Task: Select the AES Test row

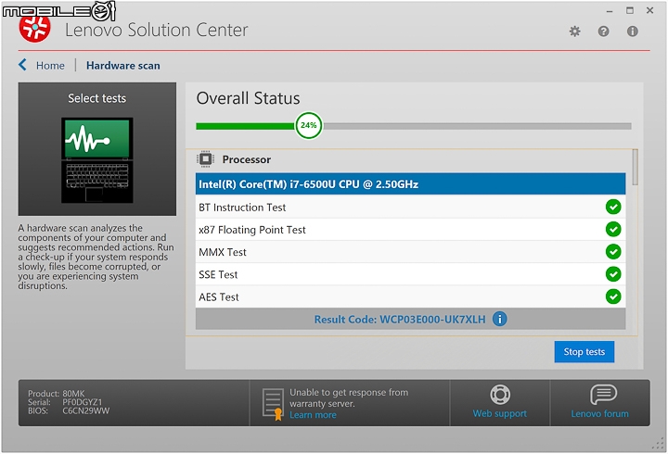Action: [x=410, y=296]
